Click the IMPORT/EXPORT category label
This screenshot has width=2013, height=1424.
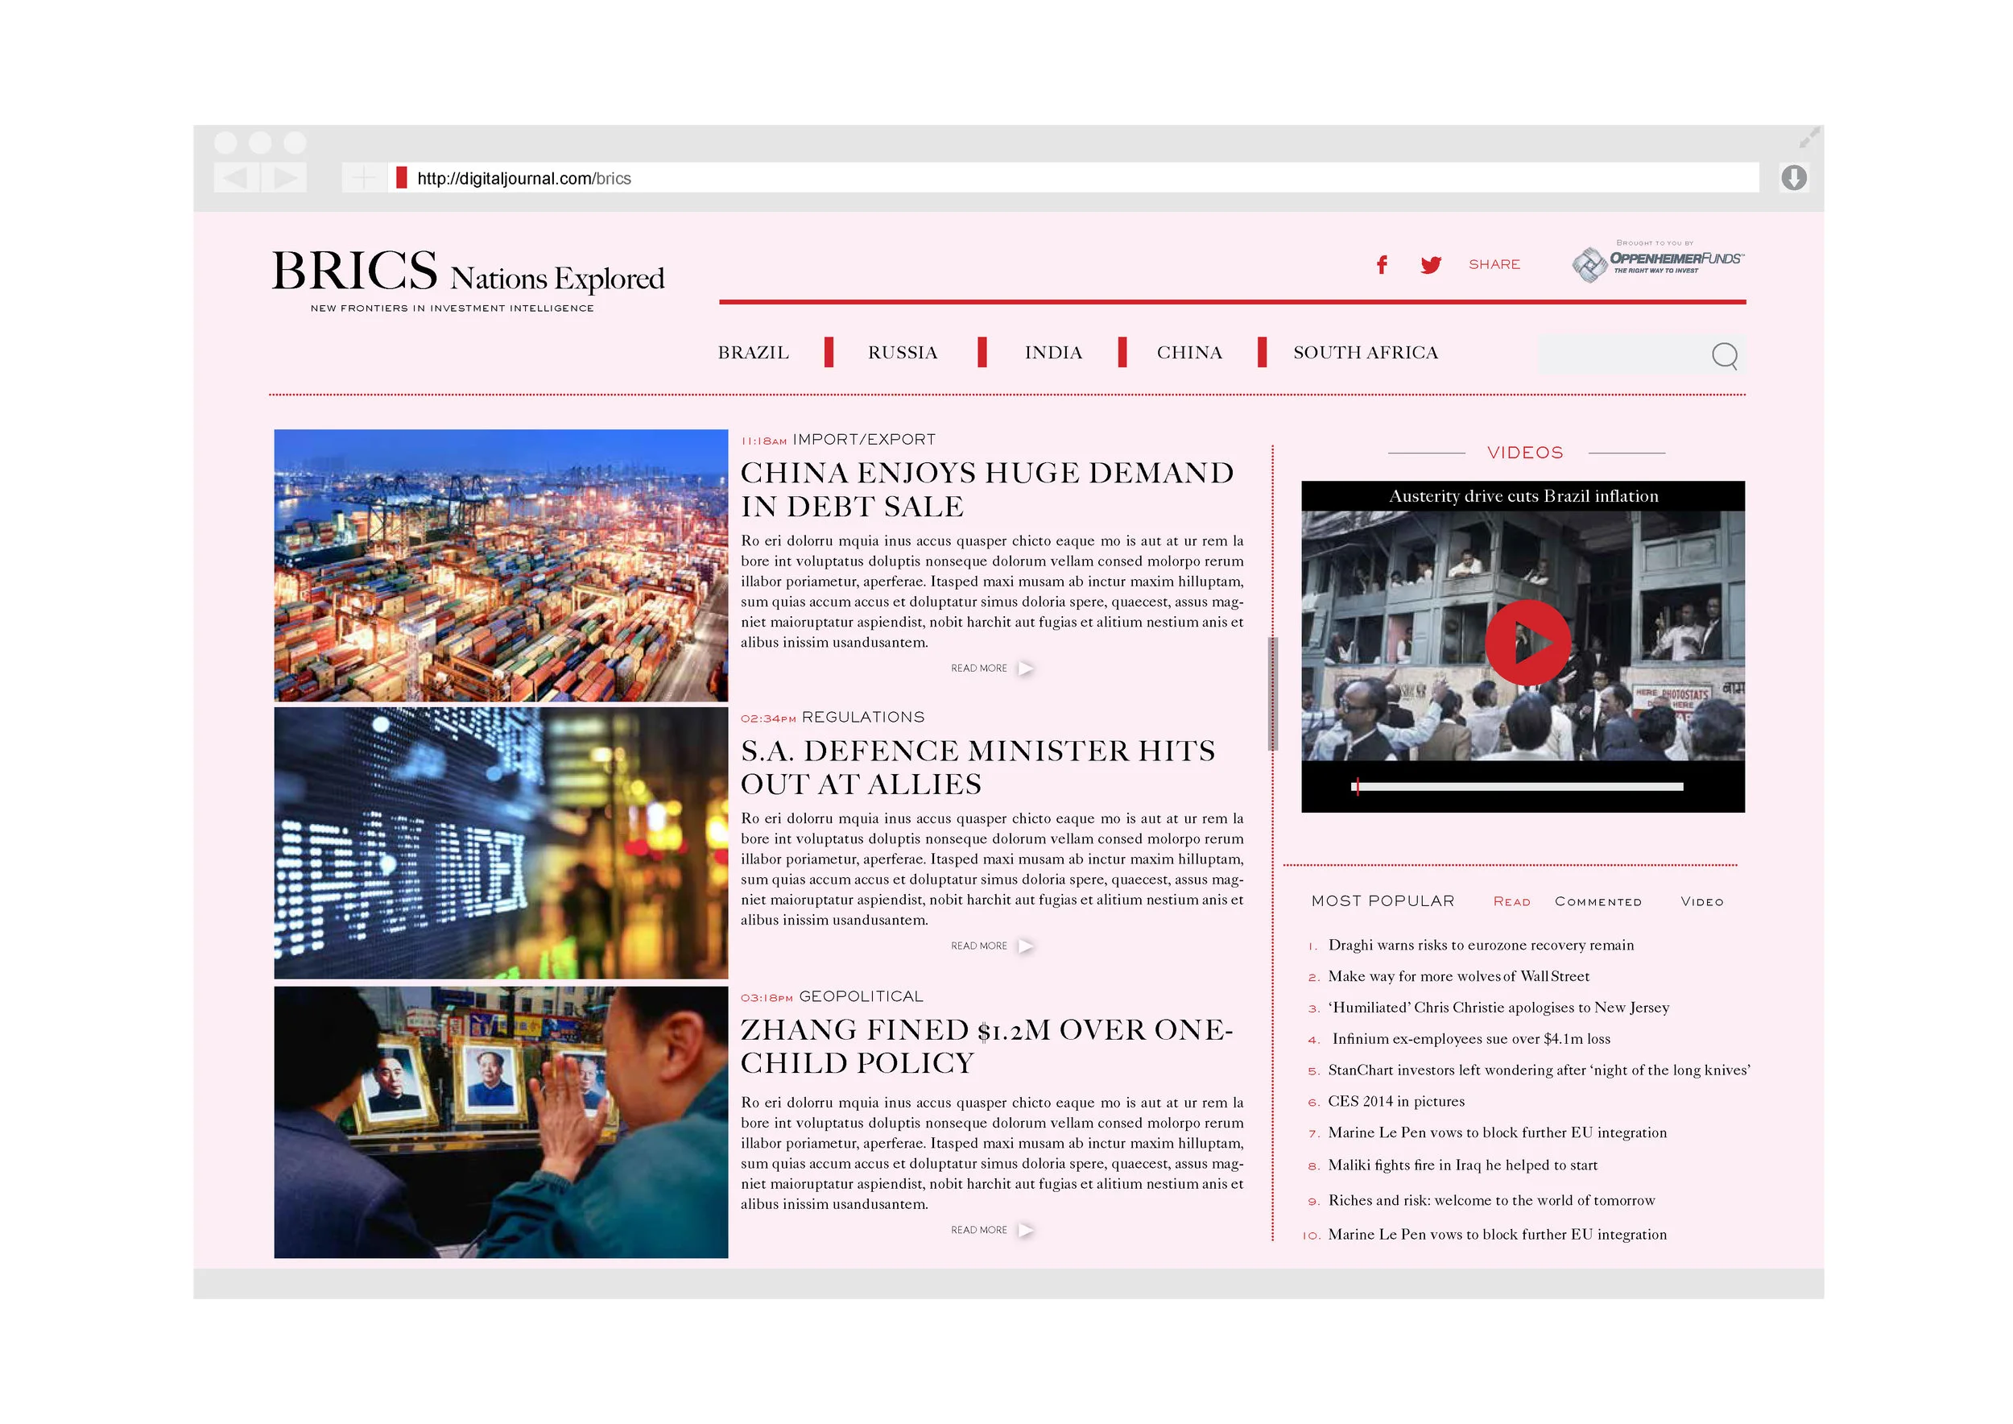(x=864, y=439)
